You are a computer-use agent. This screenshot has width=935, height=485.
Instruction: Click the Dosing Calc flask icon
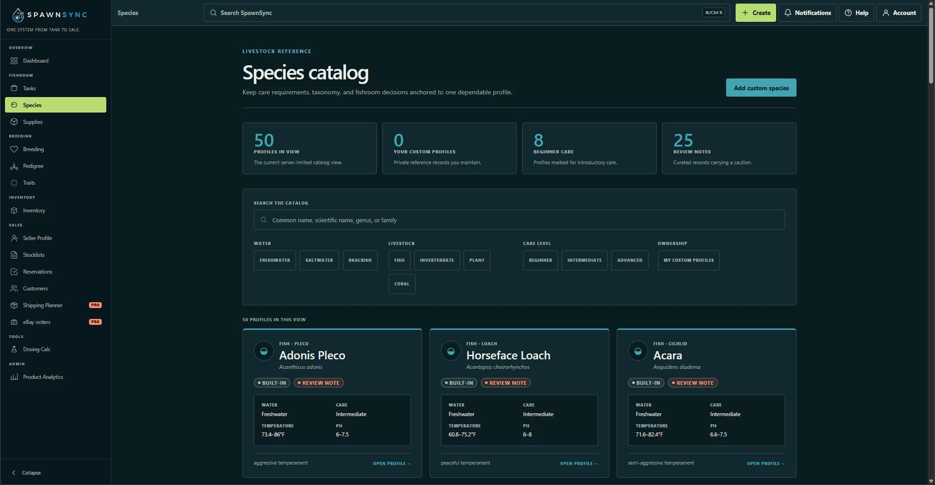pyautogui.click(x=14, y=349)
